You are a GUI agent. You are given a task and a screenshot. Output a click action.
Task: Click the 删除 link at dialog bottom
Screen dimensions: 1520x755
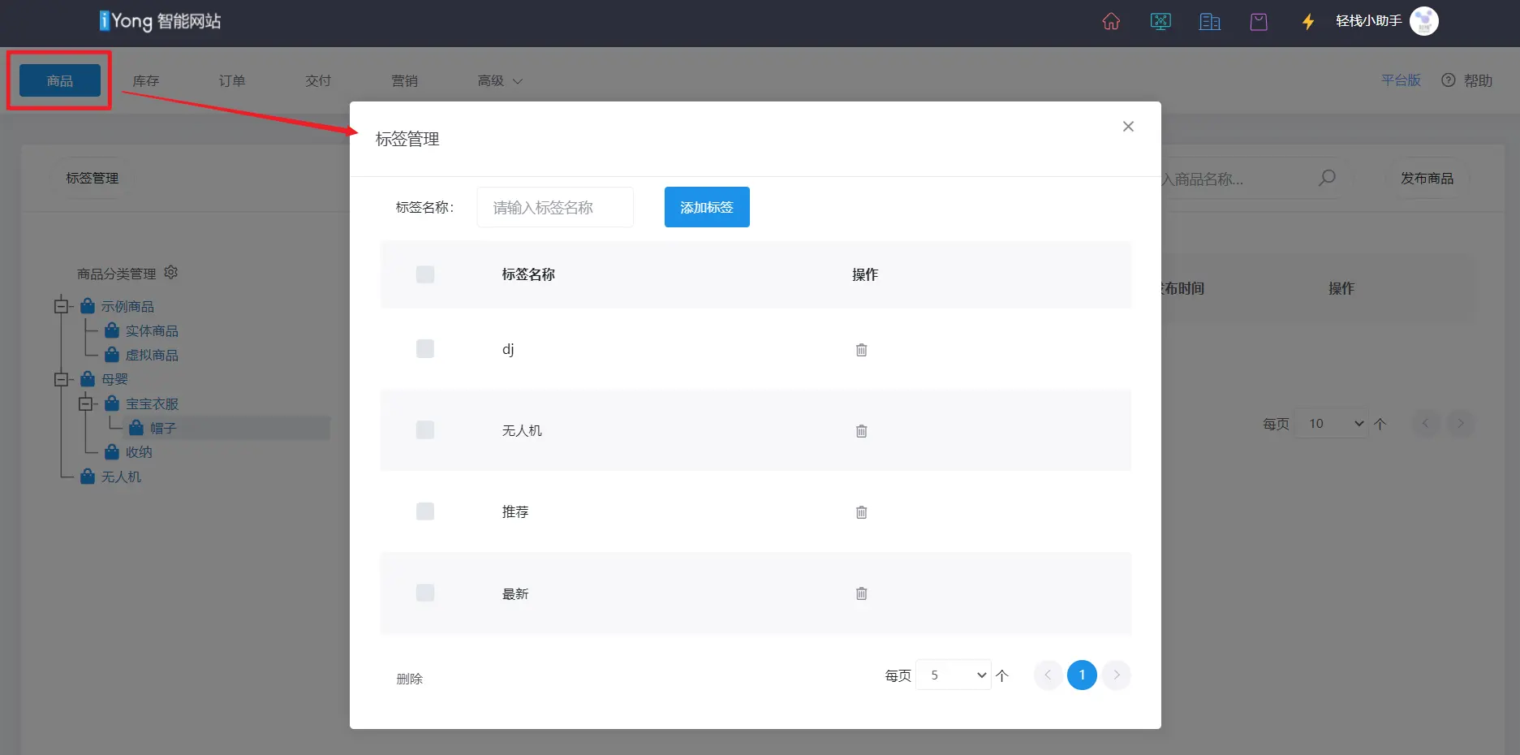click(409, 679)
